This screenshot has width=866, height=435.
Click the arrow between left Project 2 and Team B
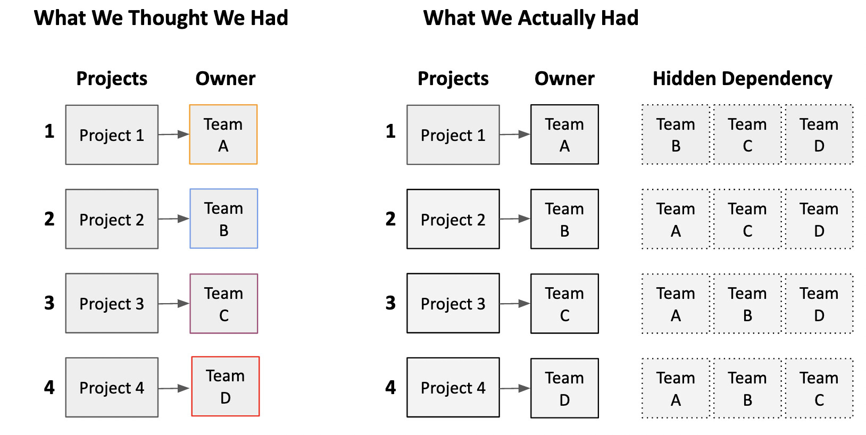pos(174,219)
